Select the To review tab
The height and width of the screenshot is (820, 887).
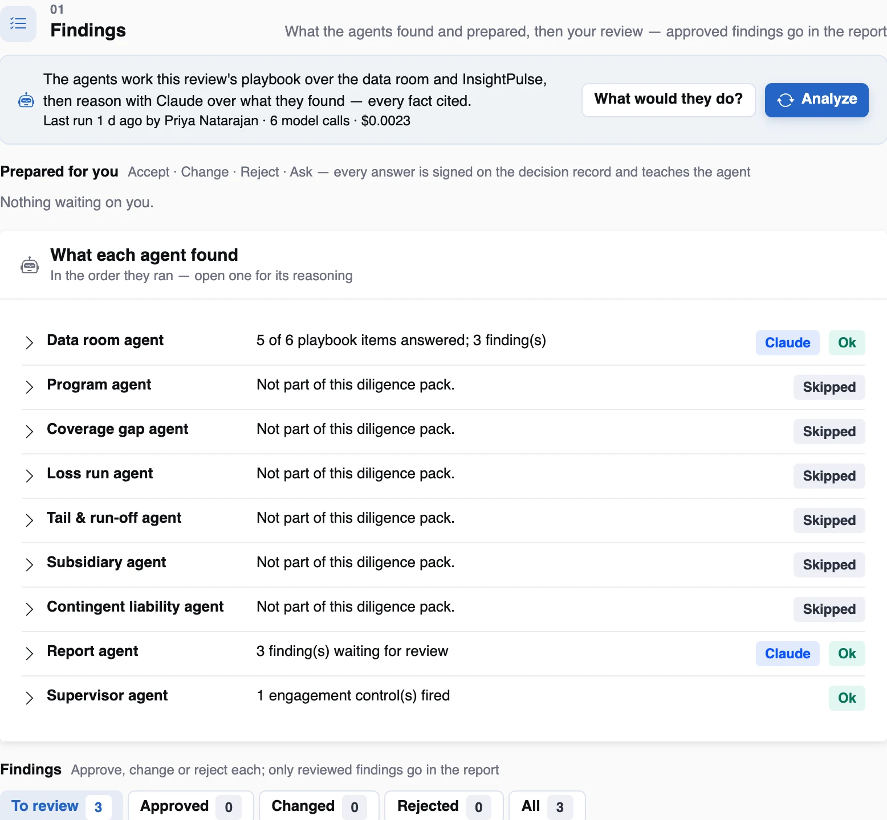point(61,806)
